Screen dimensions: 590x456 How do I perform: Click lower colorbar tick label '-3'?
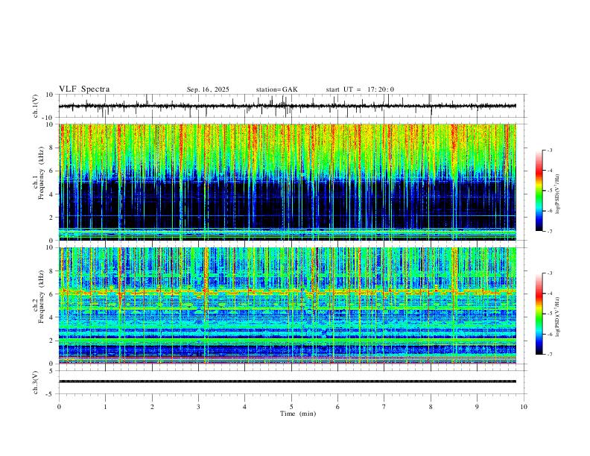pyautogui.click(x=549, y=273)
